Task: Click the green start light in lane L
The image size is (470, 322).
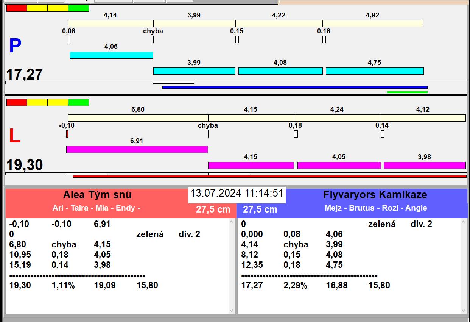Action: click(x=78, y=102)
